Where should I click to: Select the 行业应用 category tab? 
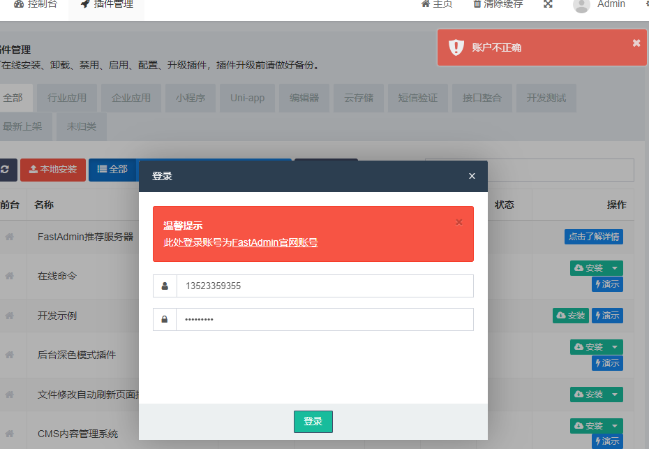coord(66,98)
